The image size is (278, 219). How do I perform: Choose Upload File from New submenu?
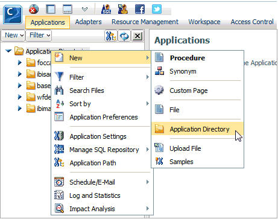[x=197, y=148]
